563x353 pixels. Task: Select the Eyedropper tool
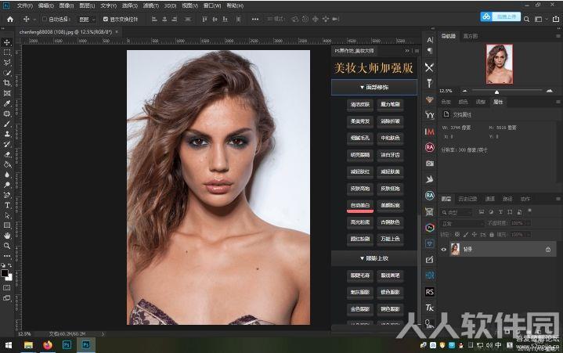coord(7,103)
